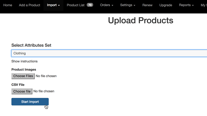207x116 pixels.
Task: Click the Product Images label
Action: 24,70
